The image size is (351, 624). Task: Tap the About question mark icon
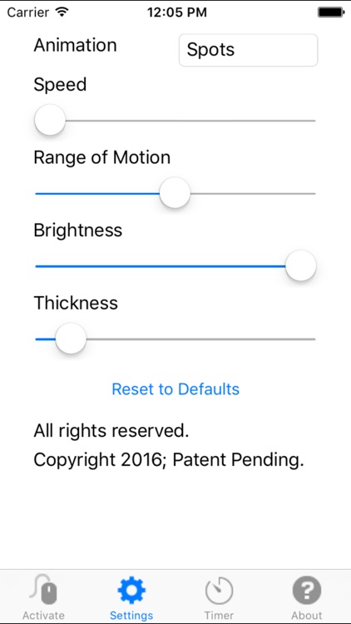tap(307, 590)
